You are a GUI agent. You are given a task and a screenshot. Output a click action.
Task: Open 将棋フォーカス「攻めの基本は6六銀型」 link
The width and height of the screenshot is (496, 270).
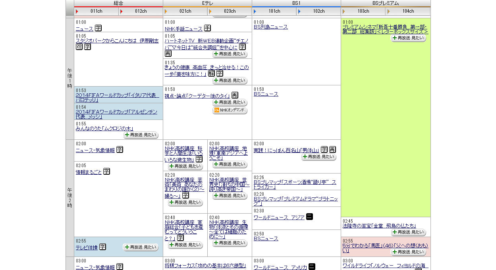[206, 266]
